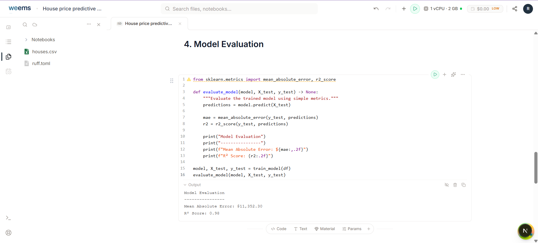Focus the Search files, notebooks field
The image size is (538, 243).
pos(239,9)
